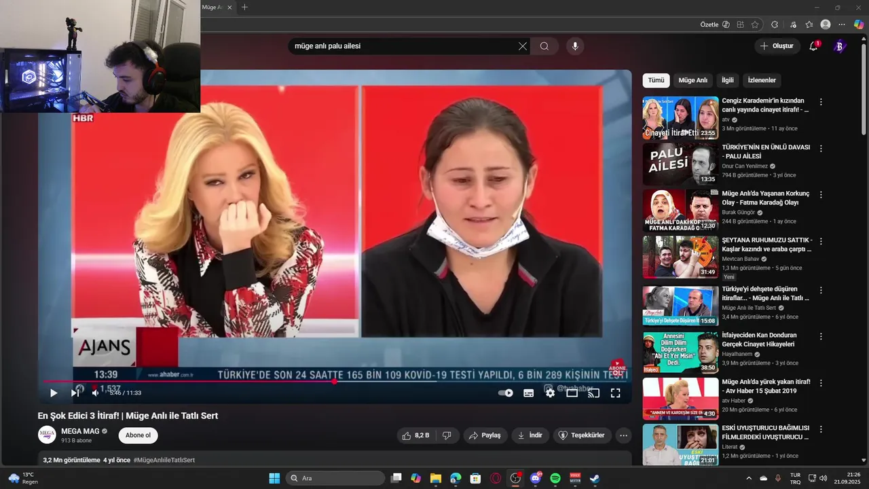Screen dimensions: 869x489
Task: Open options for Fatma Karadağ Olayı video
Action: coord(821,194)
